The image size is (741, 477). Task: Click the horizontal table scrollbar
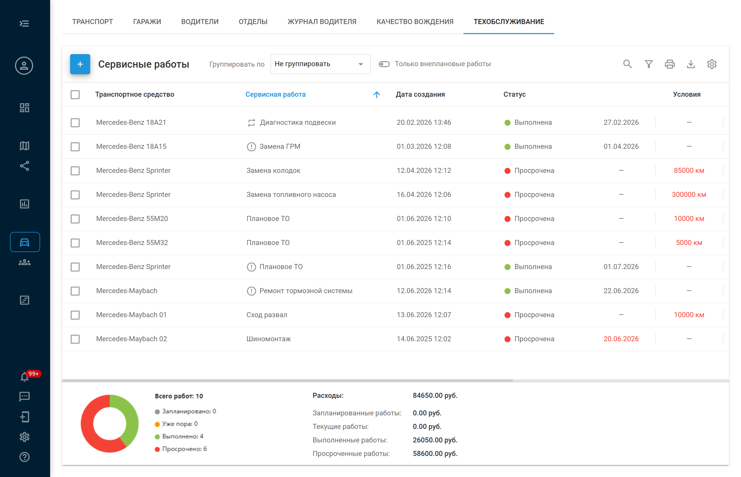287,380
